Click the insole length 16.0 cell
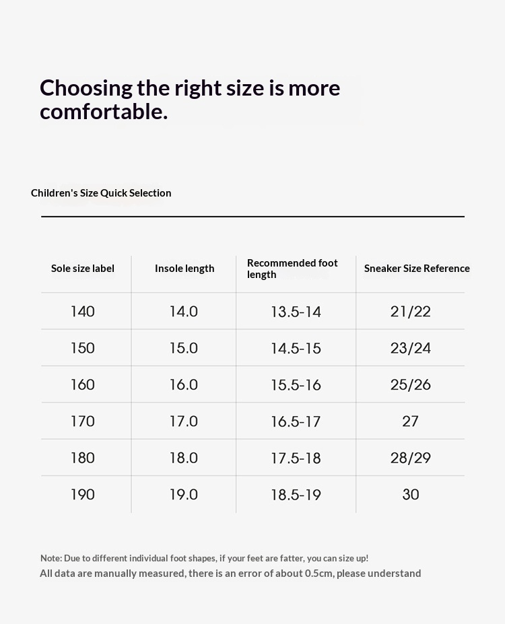 coord(183,384)
